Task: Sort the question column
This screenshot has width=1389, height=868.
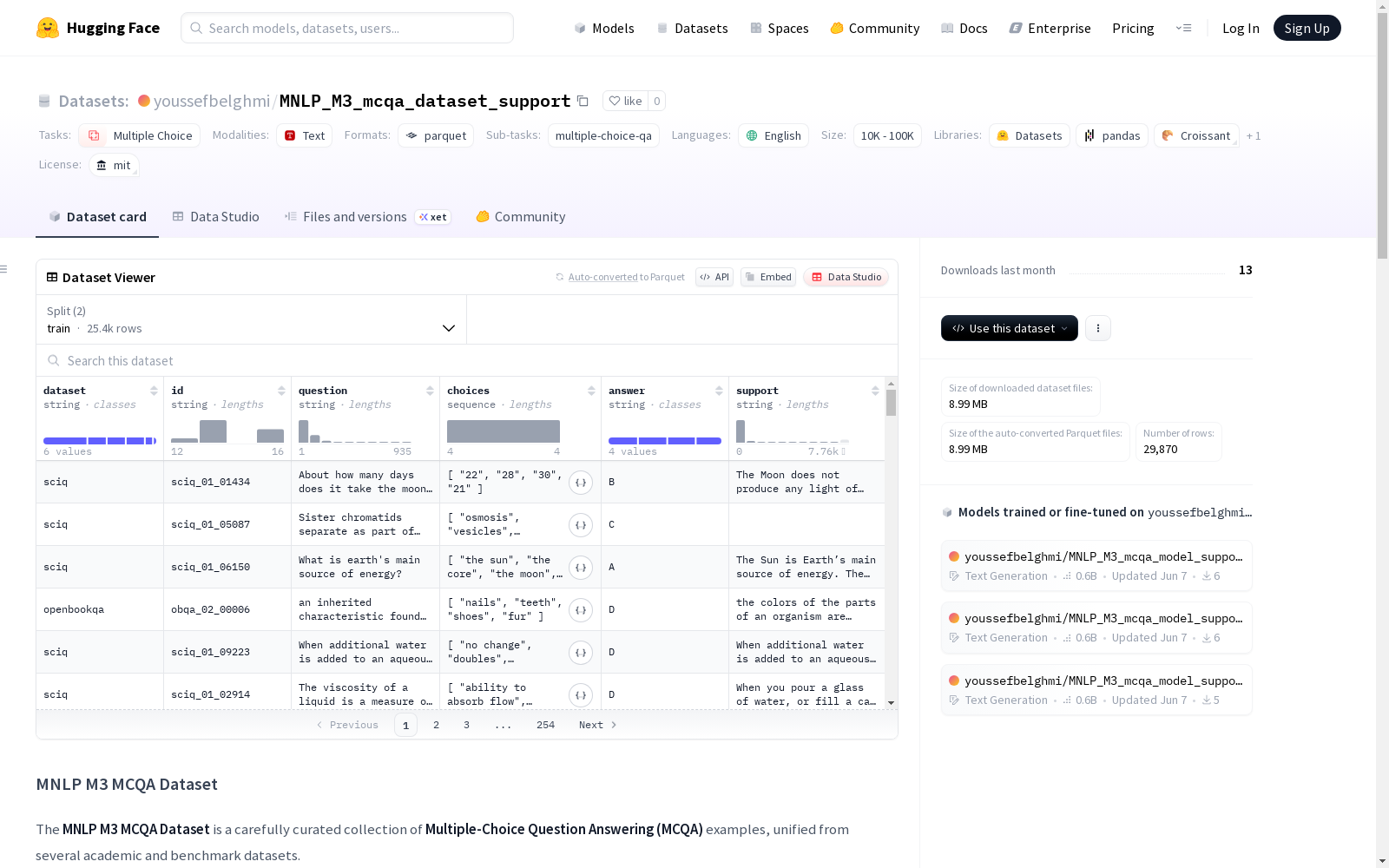Action: coord(430,391)
